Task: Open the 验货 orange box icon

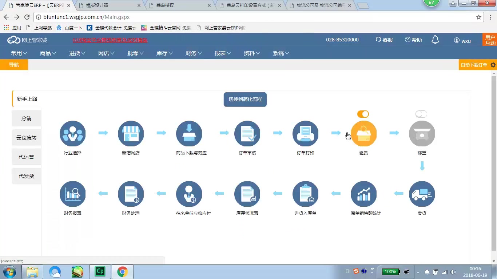Action: pos(363,134)
